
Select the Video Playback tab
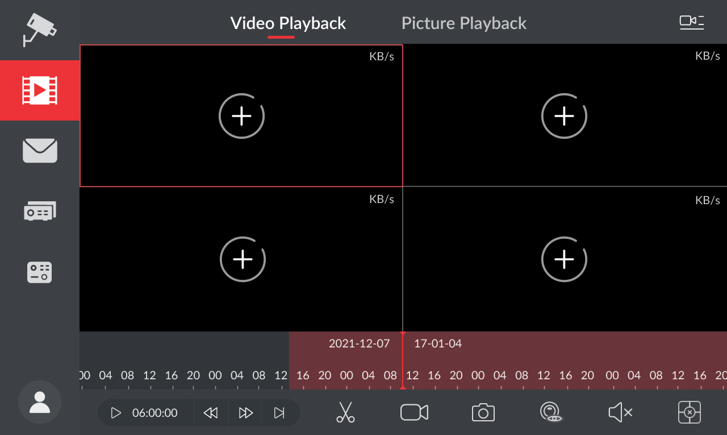[x=288, y=23]
